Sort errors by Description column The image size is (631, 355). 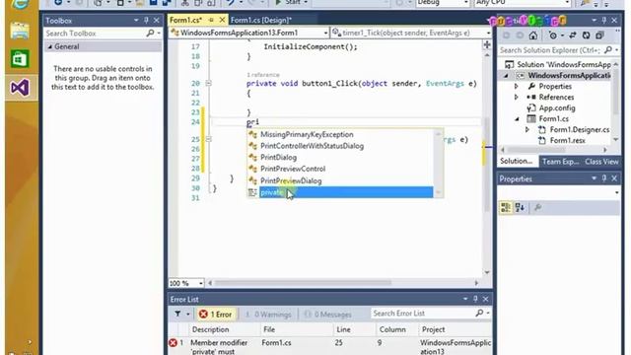coord(210,329)
